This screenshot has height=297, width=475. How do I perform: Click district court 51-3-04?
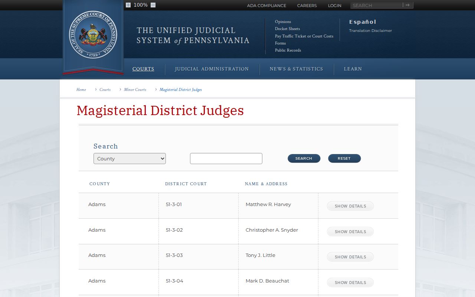[174, 281]
